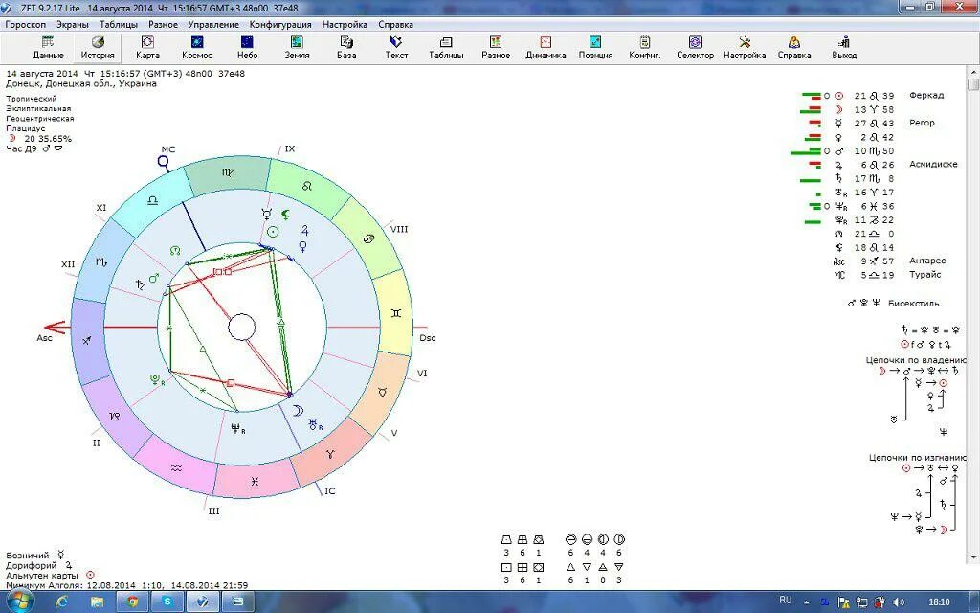Open the Данные toolbar button
This screenshot has width=980, height=613.
click(48, 48)
